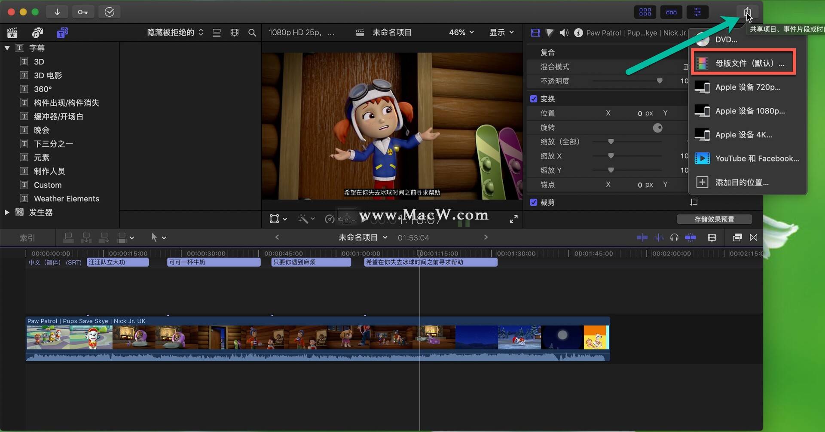The width and height of the screenshot is (825, 432).
Task: Choose Apple 设备 4K share option
Action: coord(747,135)
